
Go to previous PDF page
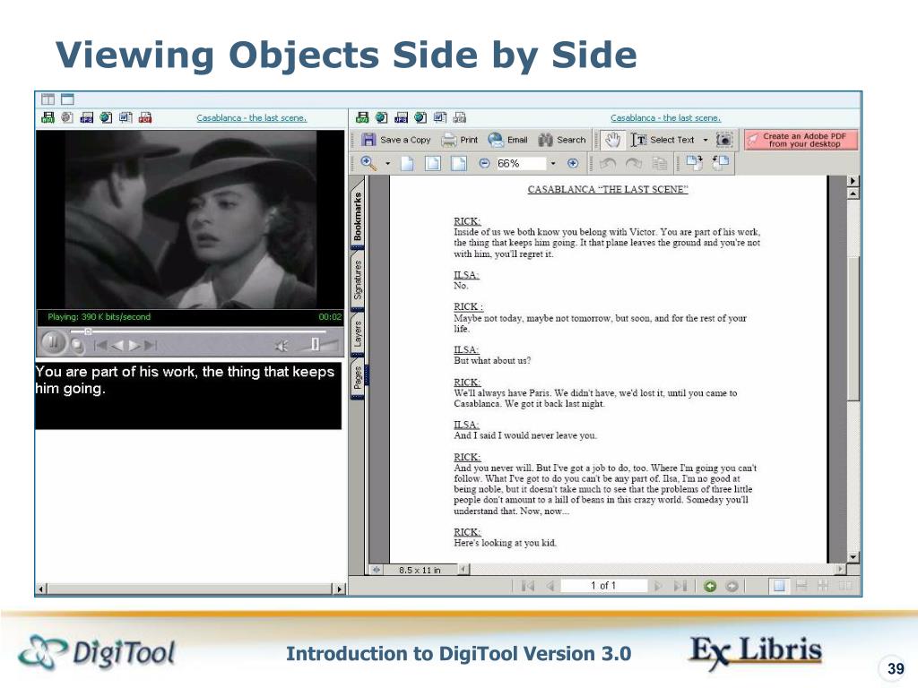coord(550,586)
